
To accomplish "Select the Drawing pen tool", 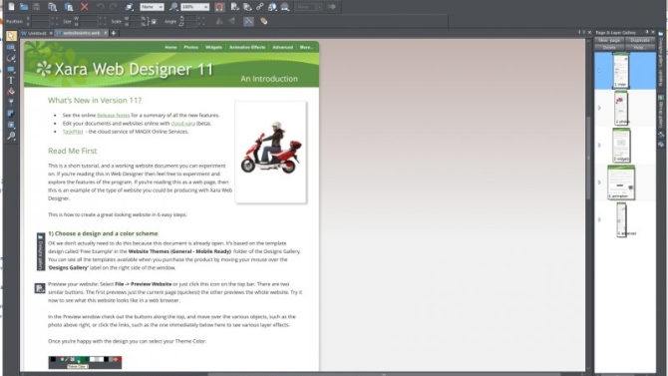I will click(x=11, y=58).
